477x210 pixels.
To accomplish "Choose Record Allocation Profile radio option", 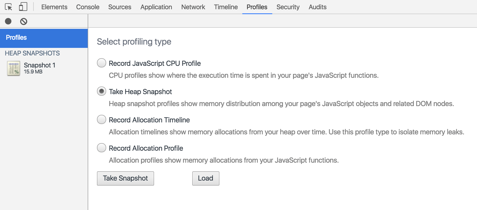I will click(x=102, y=148).
